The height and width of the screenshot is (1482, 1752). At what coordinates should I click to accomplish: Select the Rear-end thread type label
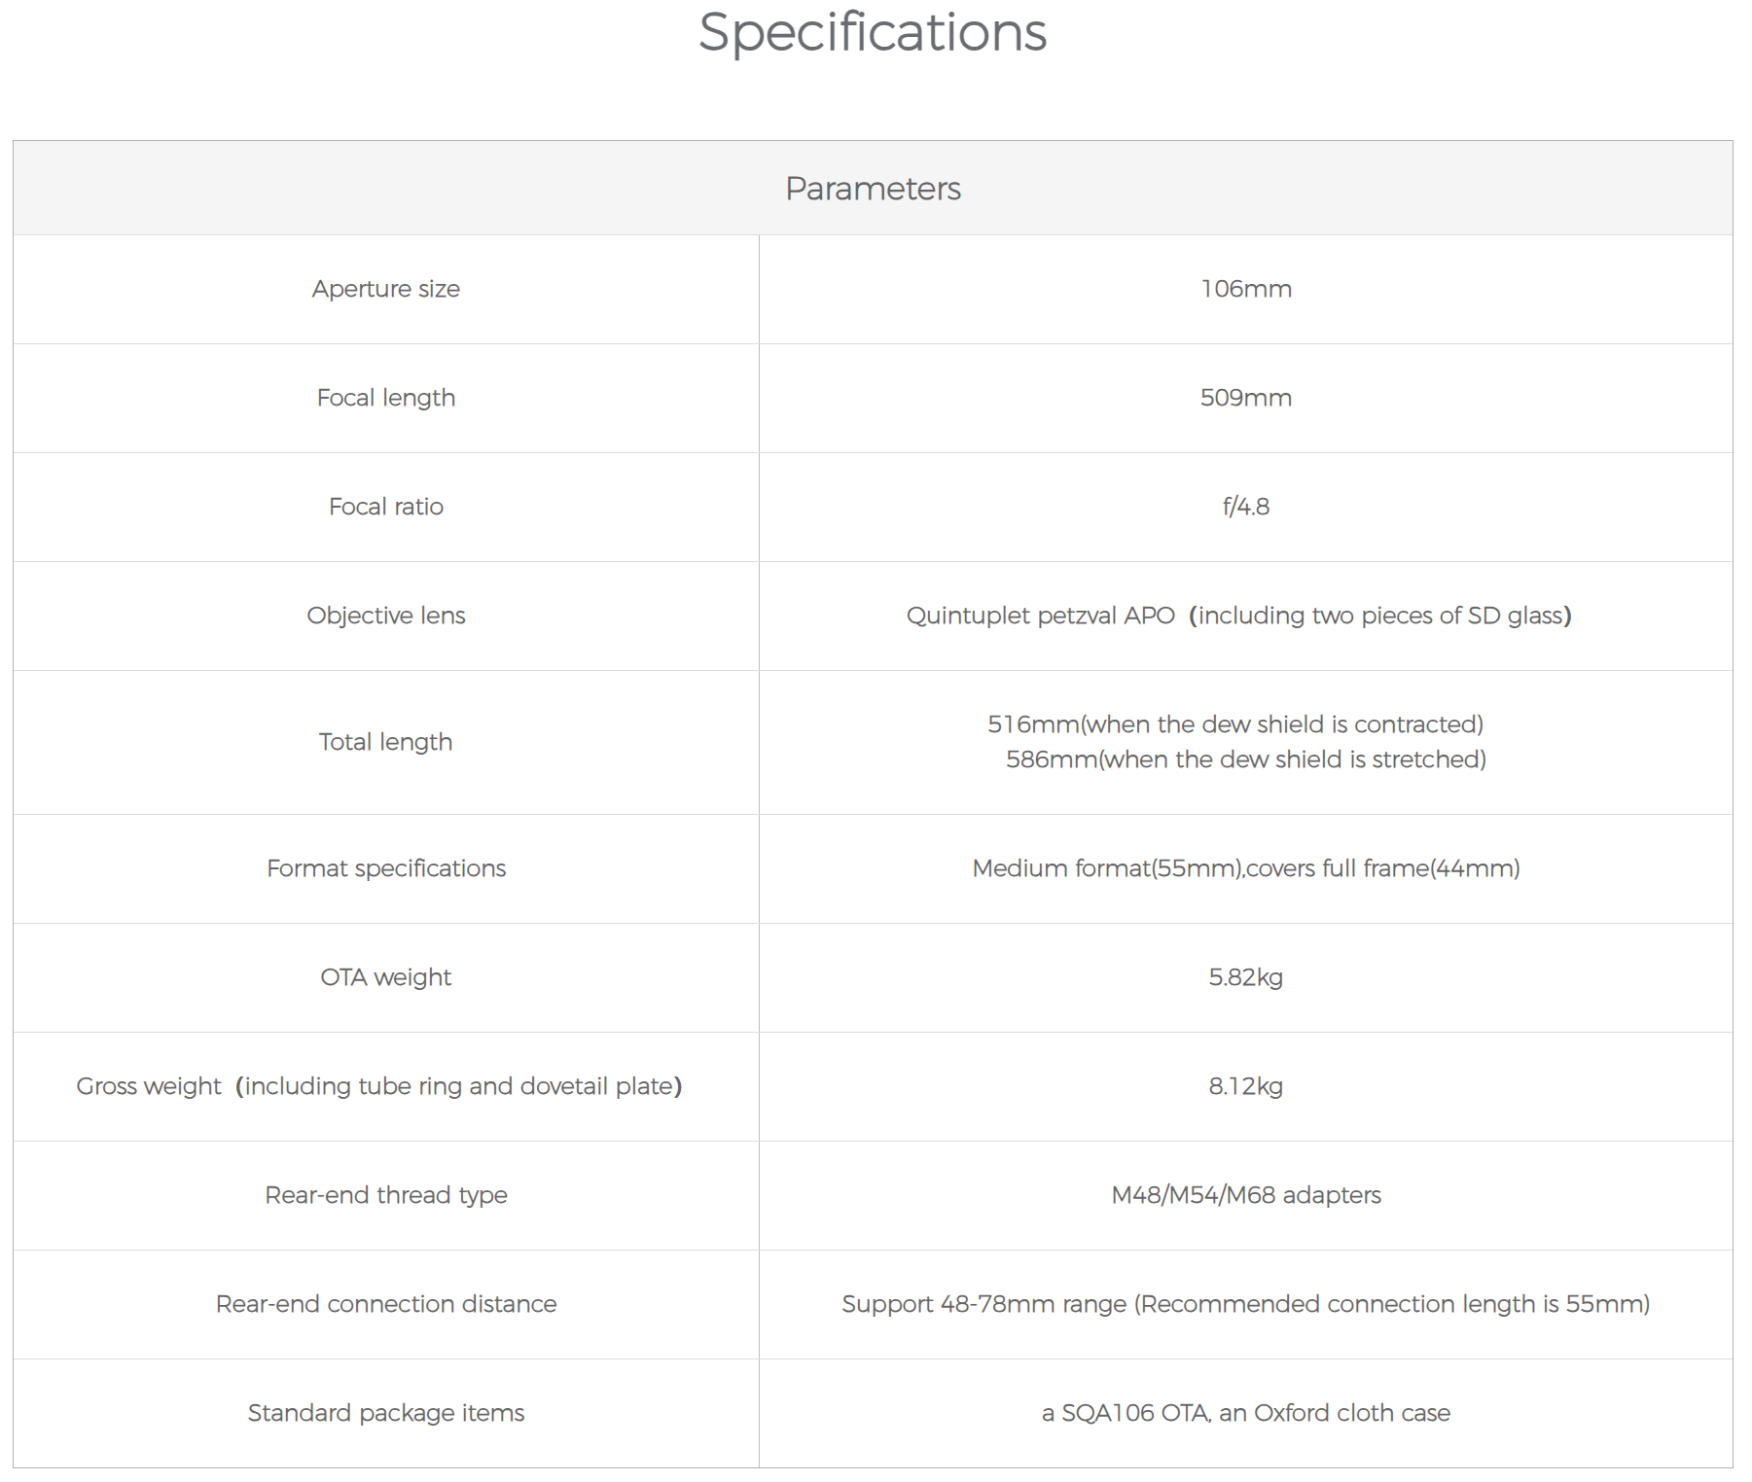coord(385,1195)
